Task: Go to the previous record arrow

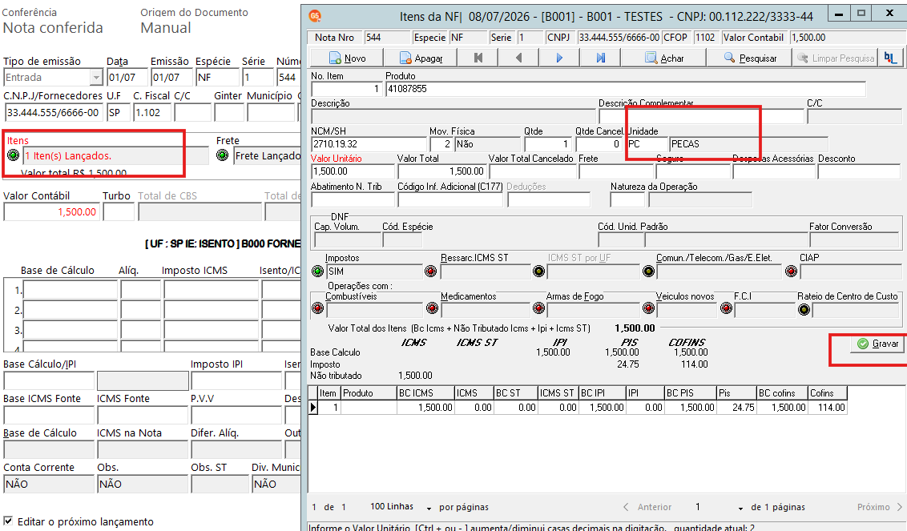Action: click(x=518, y=58)
